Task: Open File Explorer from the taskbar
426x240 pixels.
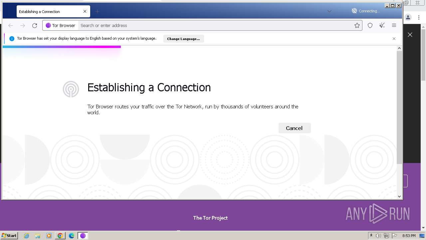Action: click(x=38, y=236)
